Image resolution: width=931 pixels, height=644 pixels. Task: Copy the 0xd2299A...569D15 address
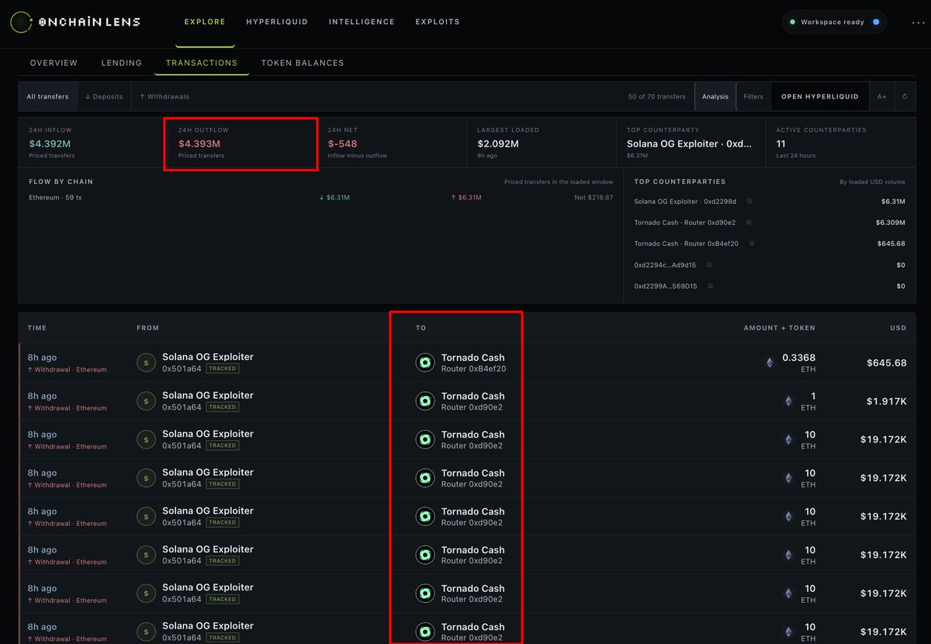click(x=710, y=286)
